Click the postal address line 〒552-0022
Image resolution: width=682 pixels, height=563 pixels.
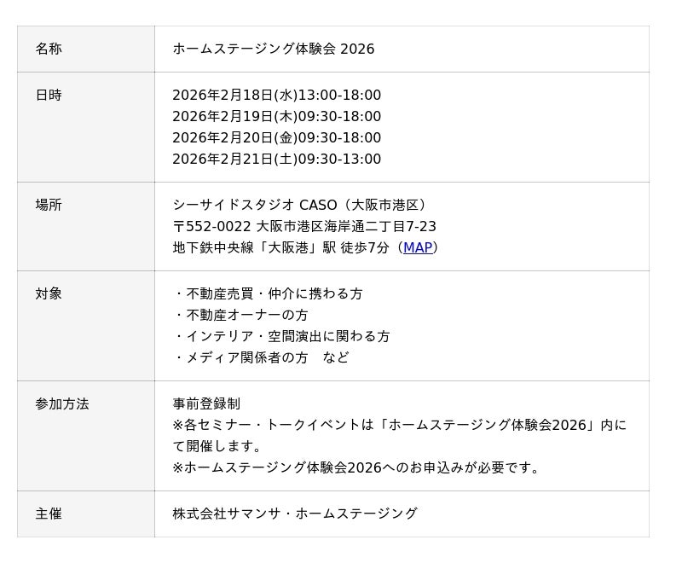(x=303, y=226)
